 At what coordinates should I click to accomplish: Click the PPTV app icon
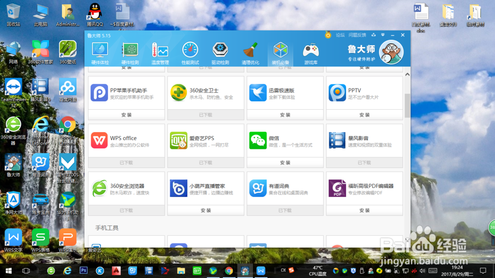[337, 93]
